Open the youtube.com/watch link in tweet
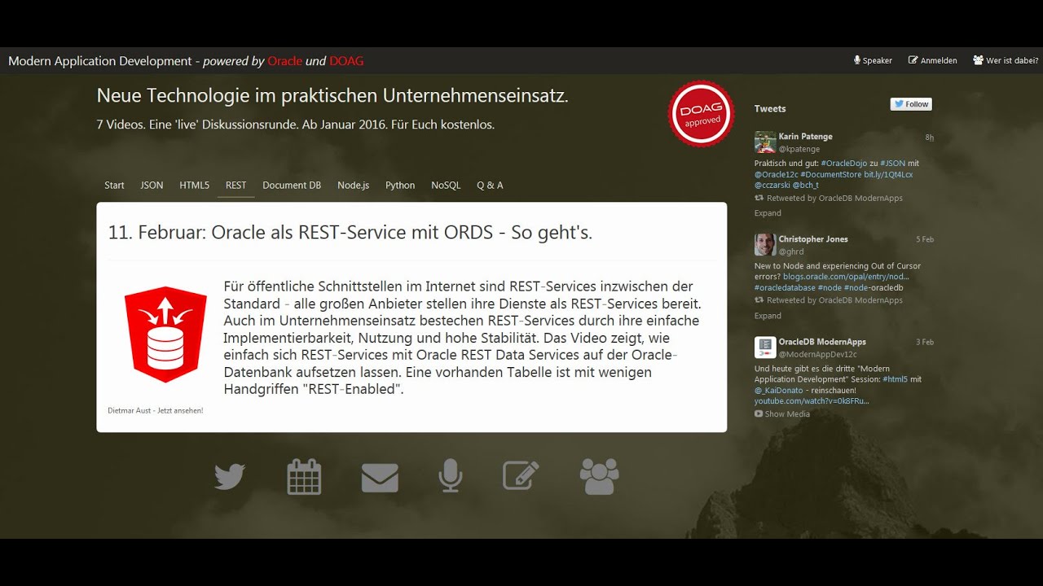Image resolution: width=1043 pixels, height=586 pixels. [x=812, y=401]
